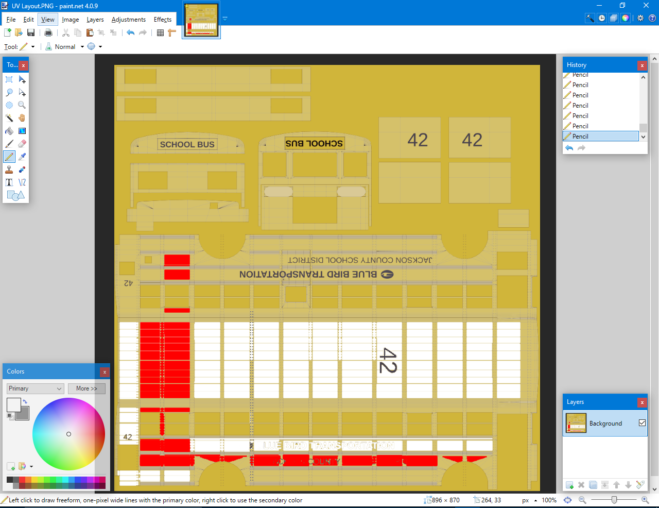
Task: Open the Image menu
Action: click(71, 20)
